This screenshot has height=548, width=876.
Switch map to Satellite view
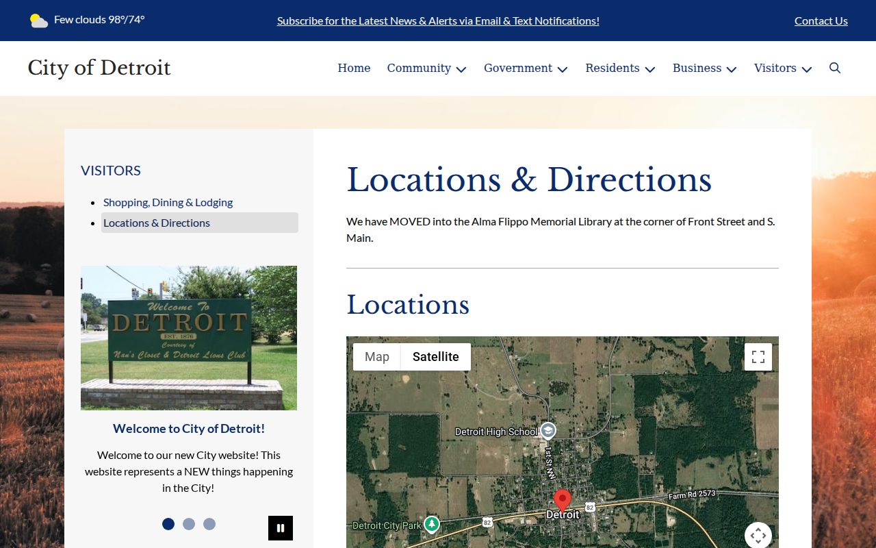tap(436, 357)
